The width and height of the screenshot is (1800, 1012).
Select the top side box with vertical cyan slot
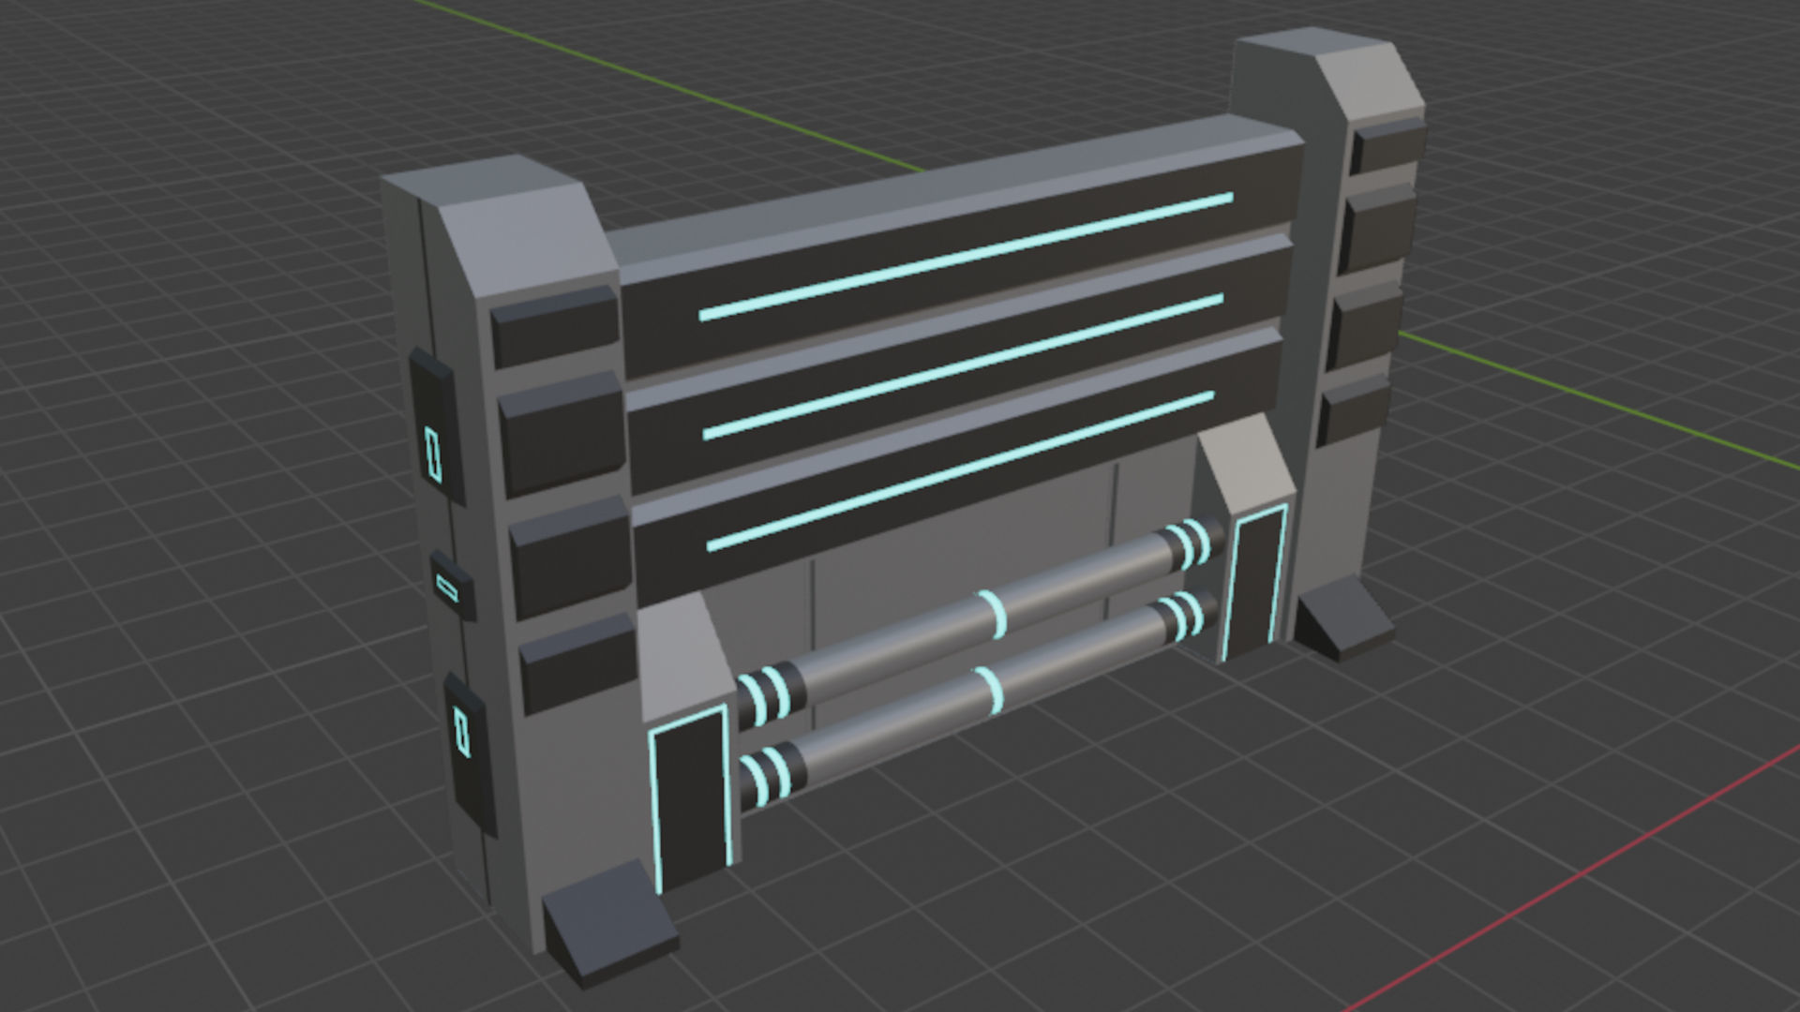pos(436,426)
